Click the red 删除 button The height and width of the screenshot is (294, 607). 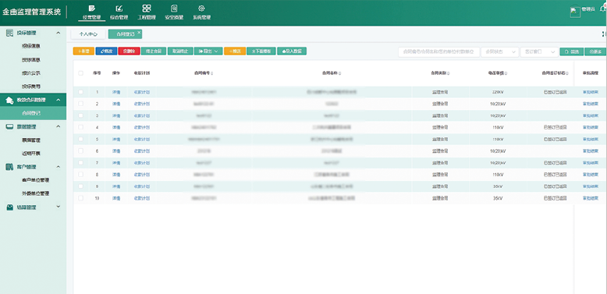[x=129, y=51]
